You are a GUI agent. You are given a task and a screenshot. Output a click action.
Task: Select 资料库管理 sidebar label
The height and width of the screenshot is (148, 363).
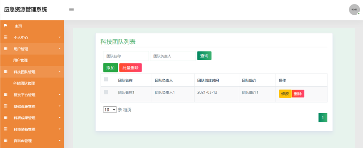(23, 141)
